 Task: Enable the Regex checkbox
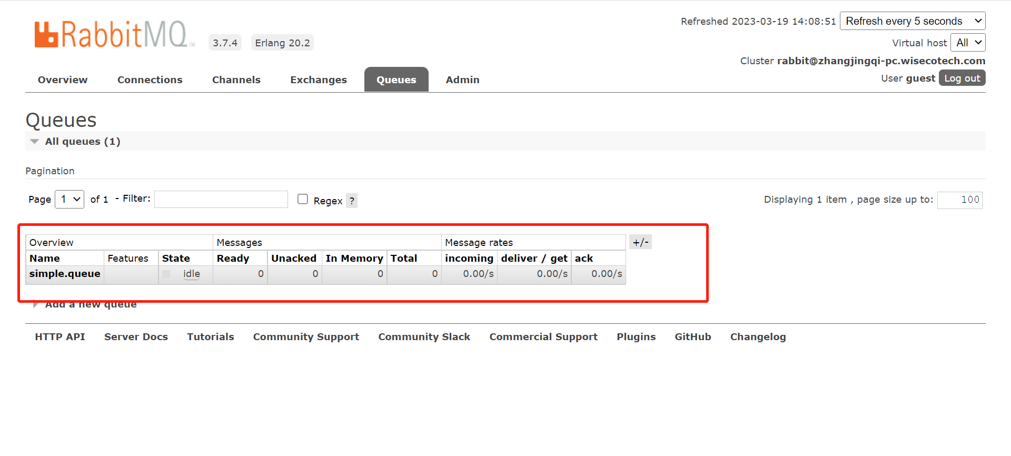click(x=302, y=199)
